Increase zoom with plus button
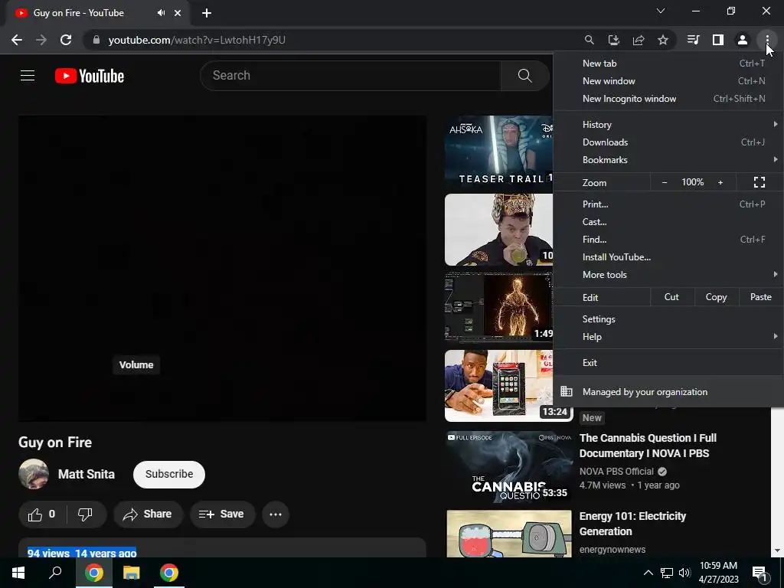 (x=720, y=182)
